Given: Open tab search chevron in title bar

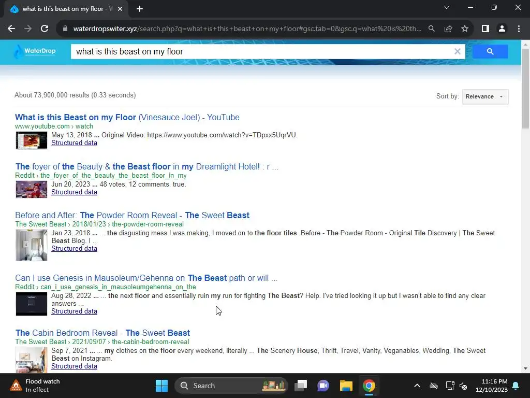Looking at the screenshot, I should click(x=447, y=7).
